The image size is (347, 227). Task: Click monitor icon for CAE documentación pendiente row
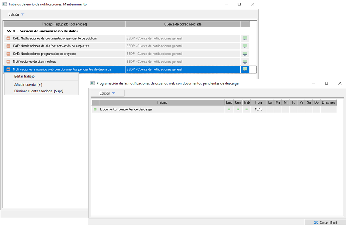pyautogui.click(x=245, y=38)
